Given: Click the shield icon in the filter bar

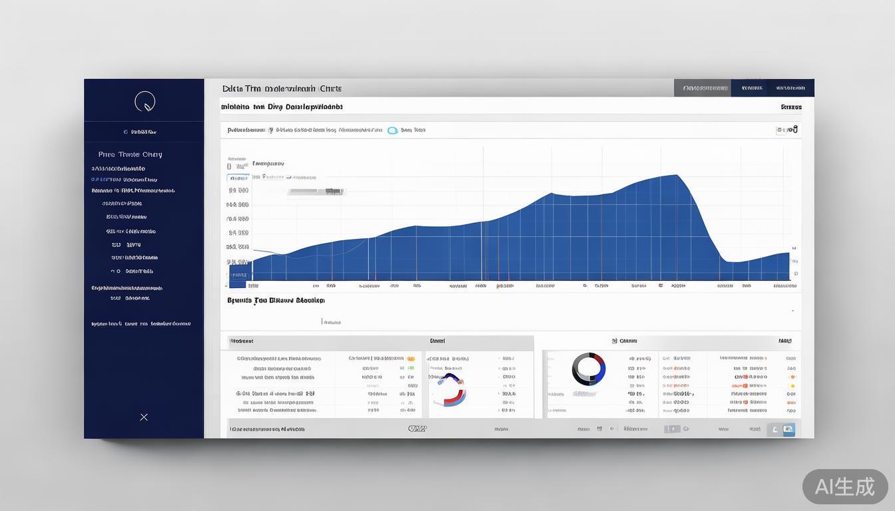Looking at the screenshot, I should tap(270, 130).
